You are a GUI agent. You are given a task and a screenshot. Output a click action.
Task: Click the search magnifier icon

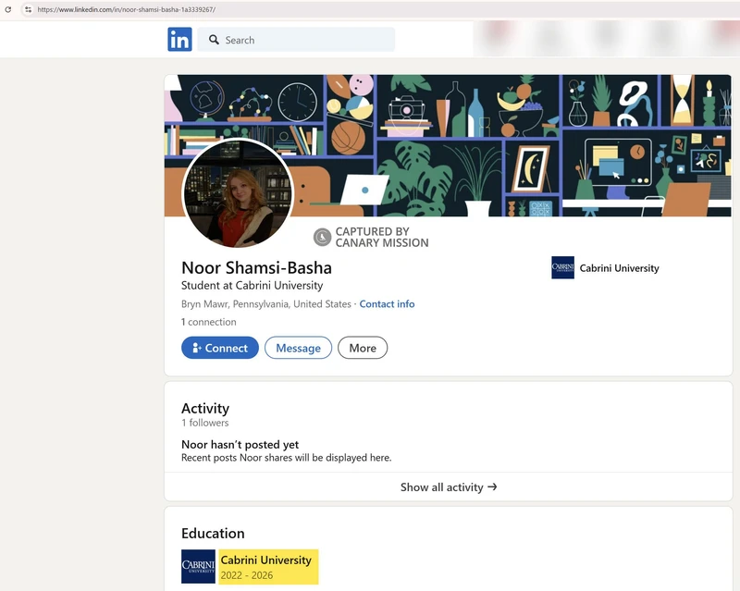click(214, 40)
